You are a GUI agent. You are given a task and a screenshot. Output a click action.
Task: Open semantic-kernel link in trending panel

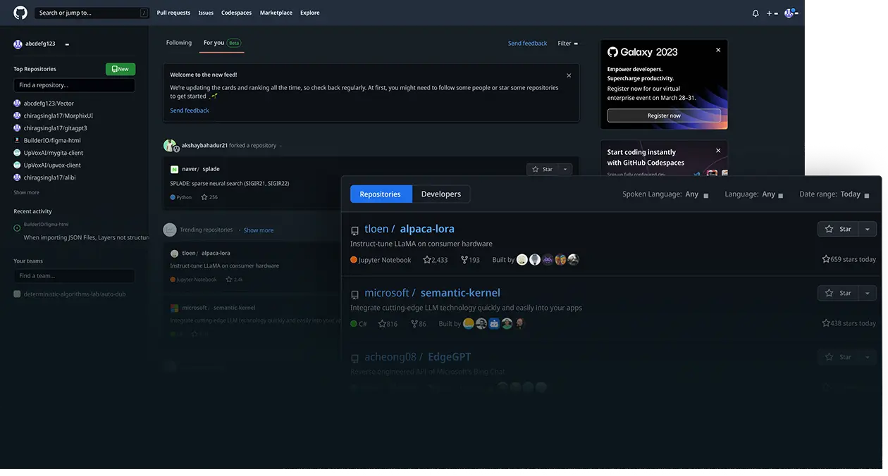point(460,293)
